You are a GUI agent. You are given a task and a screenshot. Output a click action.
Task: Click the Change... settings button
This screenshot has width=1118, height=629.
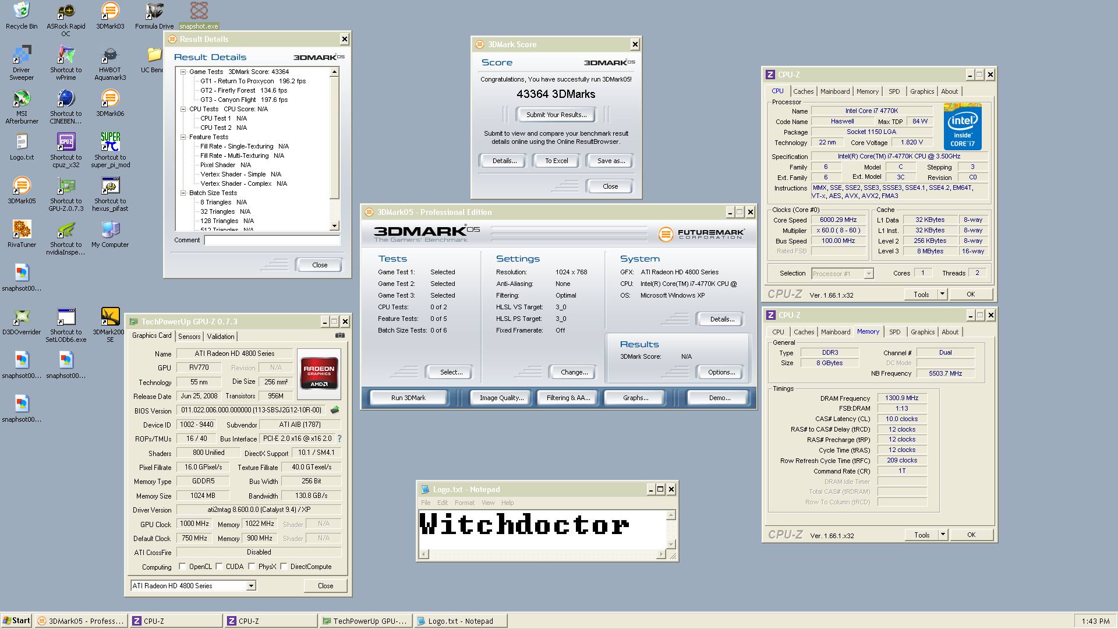point(574,372)
